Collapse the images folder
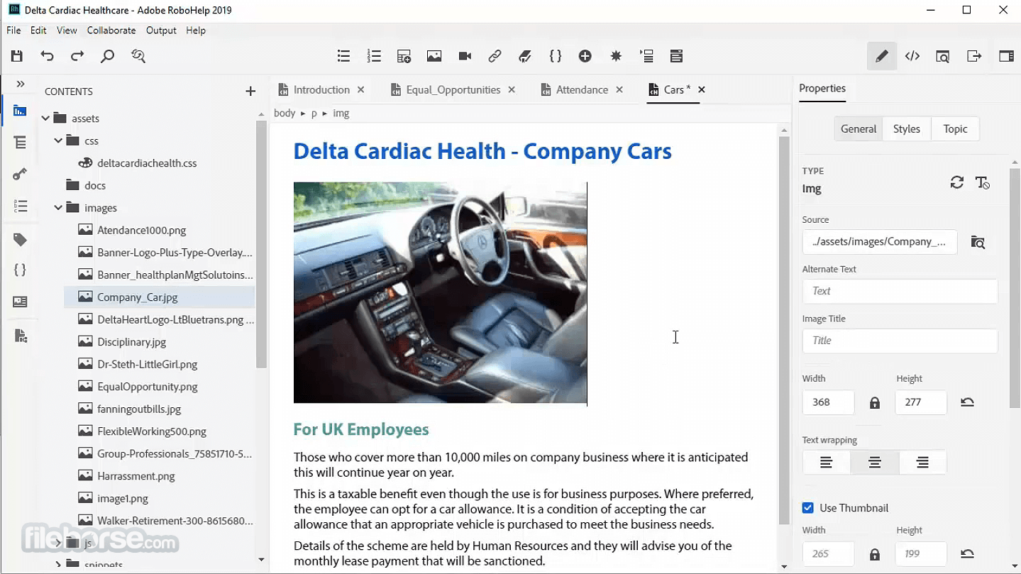The image size is (1021, 574). coord(58,208)
